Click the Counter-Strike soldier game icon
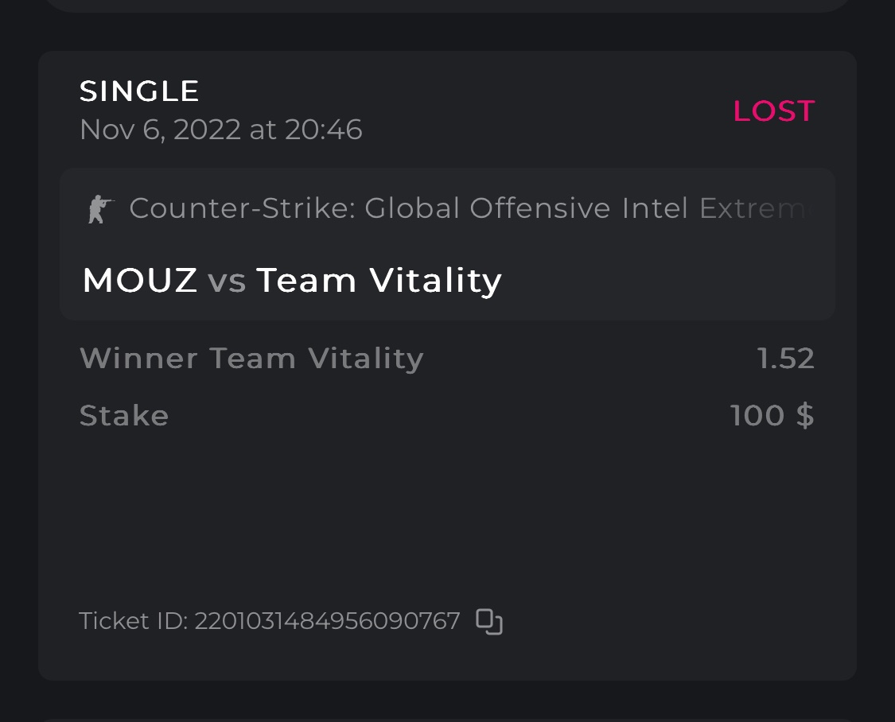The height and width of the screenshot is (722, 895). click(101, 209)
